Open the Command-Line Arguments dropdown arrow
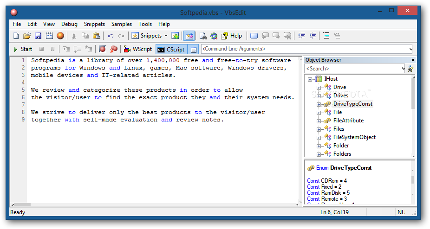 (410, 49)
